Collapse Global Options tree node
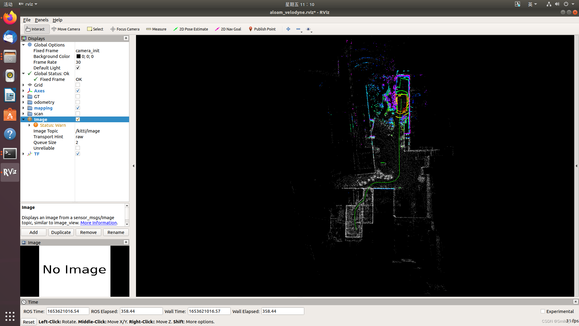The width and height of the screenshot is (579, 326). click(24, 45)
